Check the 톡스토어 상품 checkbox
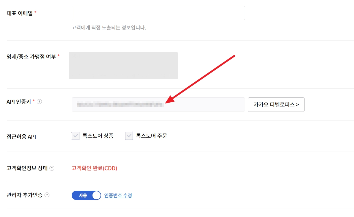 point(75,136)
